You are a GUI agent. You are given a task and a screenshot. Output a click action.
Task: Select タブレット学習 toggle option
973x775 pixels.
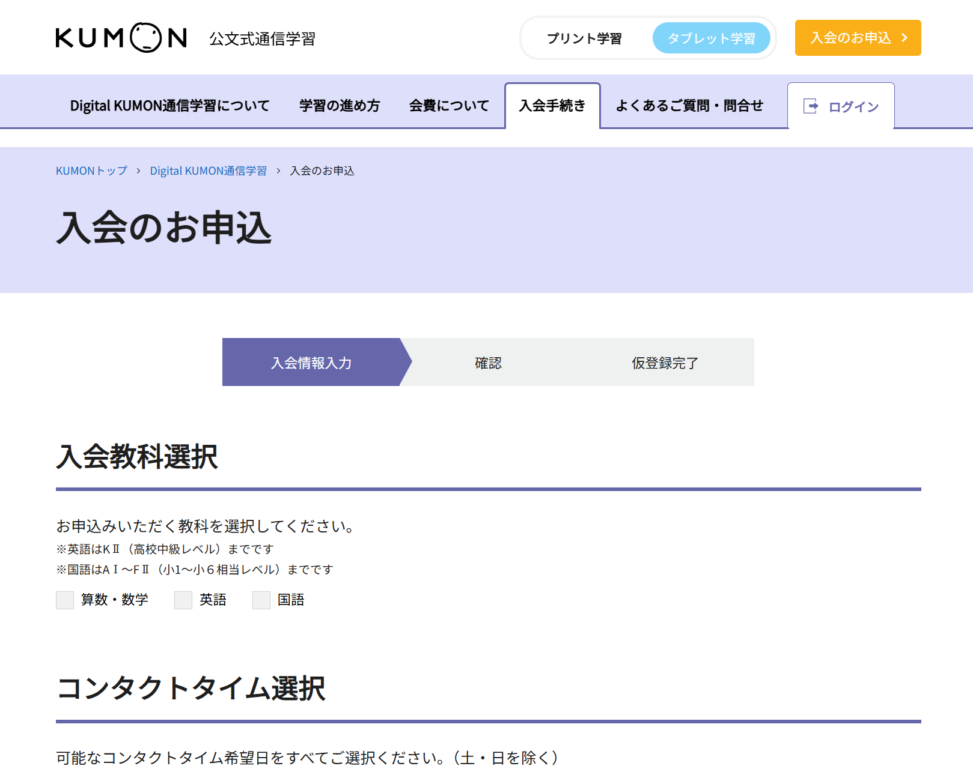click(711, 38)
